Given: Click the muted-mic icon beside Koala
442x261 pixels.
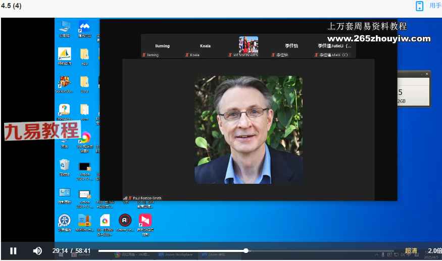Looking at the screenshot, I should coord(187,55).
